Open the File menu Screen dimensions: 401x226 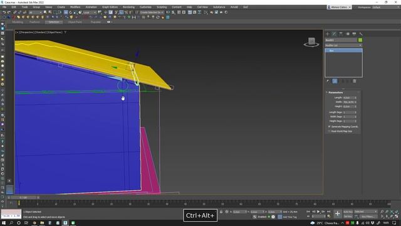tap(4, 7)
